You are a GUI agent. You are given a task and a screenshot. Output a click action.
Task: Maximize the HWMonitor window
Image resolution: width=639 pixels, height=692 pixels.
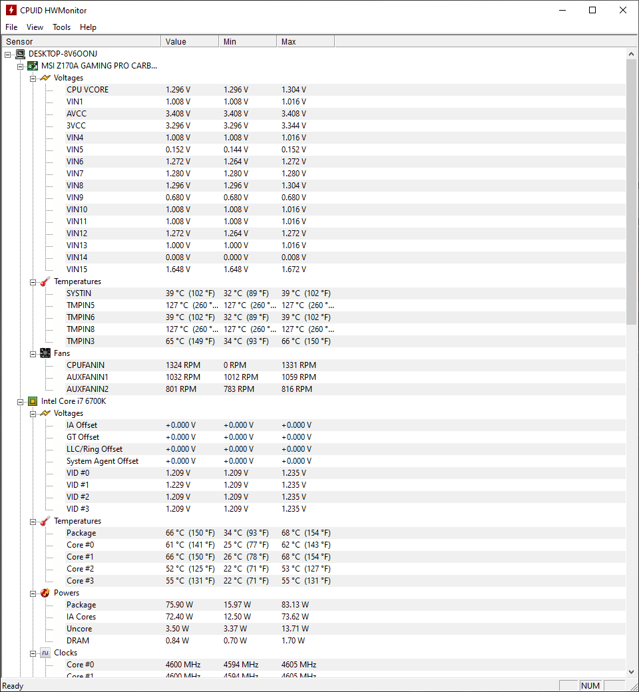tap(592, 10)
